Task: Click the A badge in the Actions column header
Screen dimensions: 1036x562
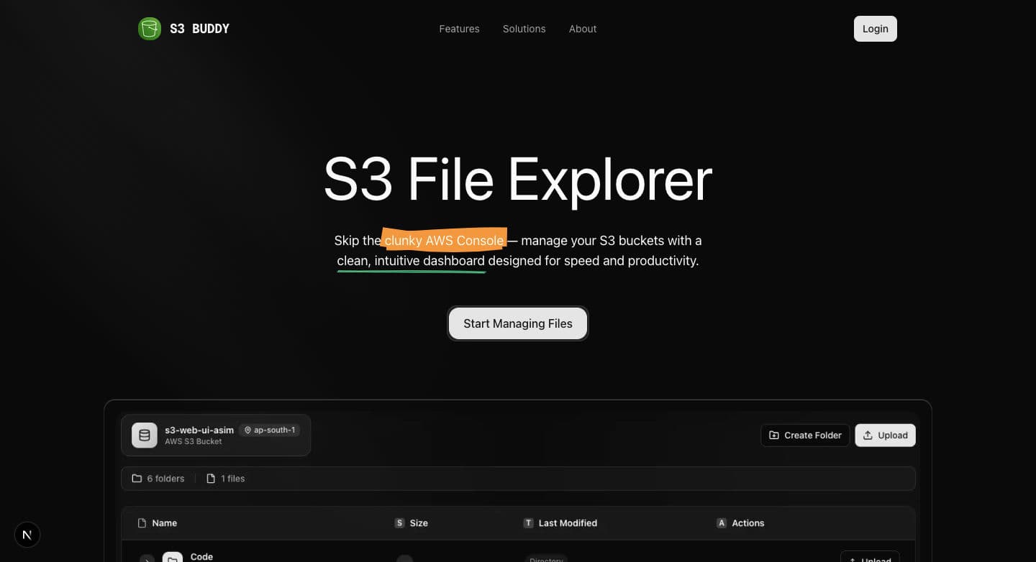Action: click(x=722, y=522)
